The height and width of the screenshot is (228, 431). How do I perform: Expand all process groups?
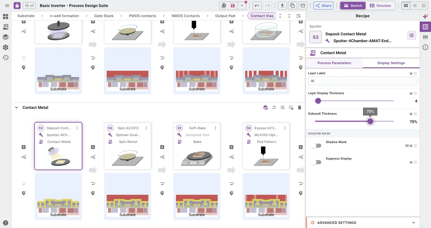[x=280, y=16]
